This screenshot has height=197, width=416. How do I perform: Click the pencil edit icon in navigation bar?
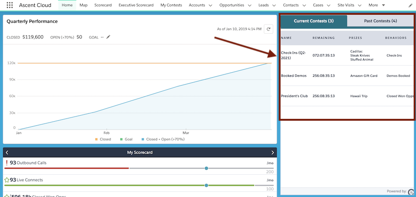[410, 5]
